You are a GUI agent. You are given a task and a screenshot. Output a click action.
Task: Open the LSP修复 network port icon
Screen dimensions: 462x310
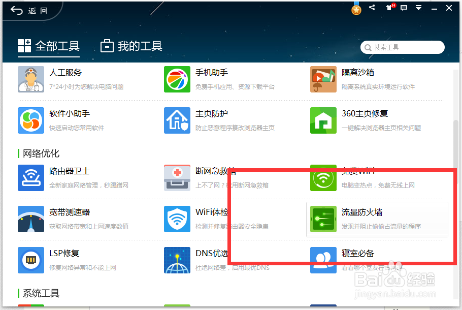(x=31, y=260)
